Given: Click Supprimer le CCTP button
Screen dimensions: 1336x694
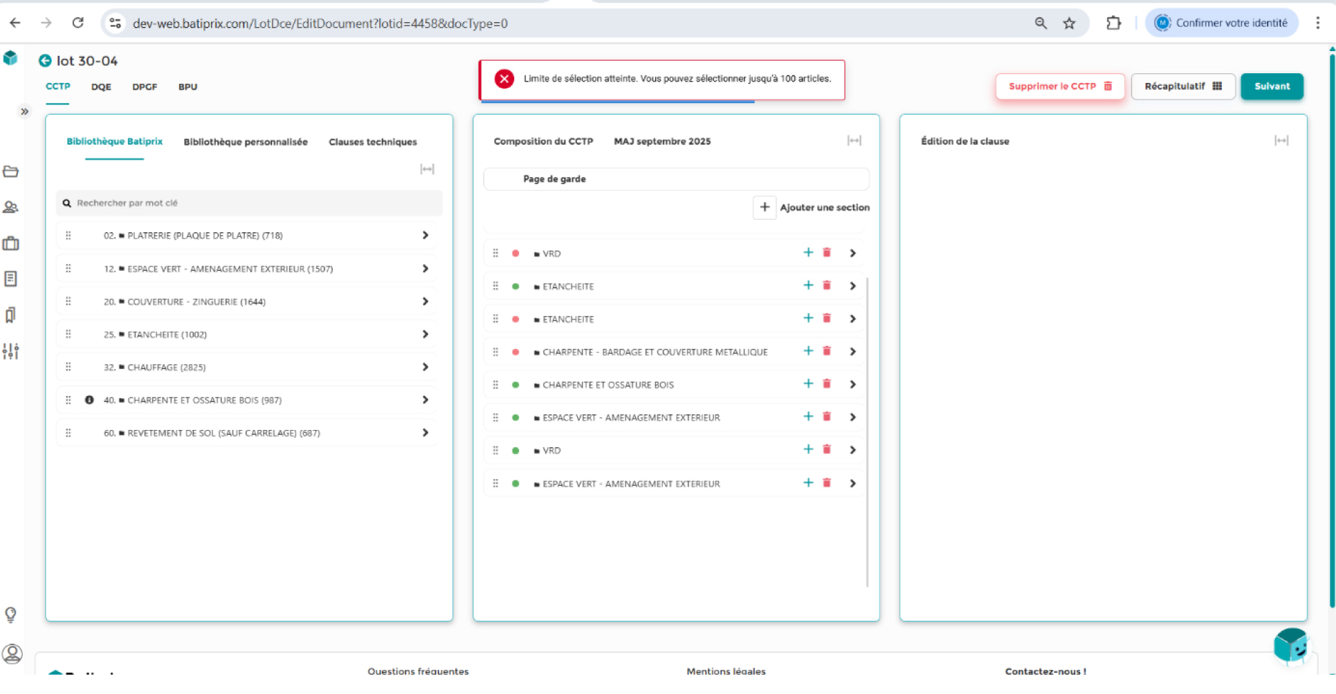Looking at the screenshot, I should pos(1059,86).
